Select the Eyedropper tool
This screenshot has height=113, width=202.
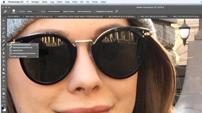4,41
